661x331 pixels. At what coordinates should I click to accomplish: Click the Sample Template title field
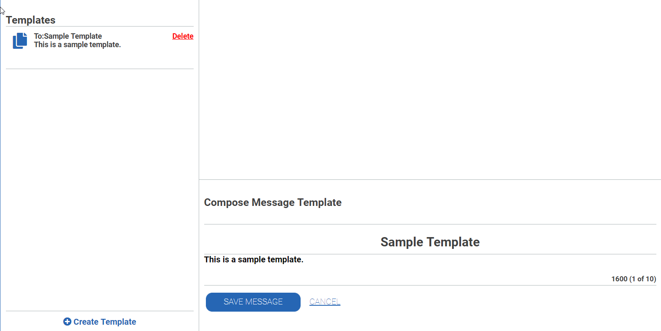(430, 242)
